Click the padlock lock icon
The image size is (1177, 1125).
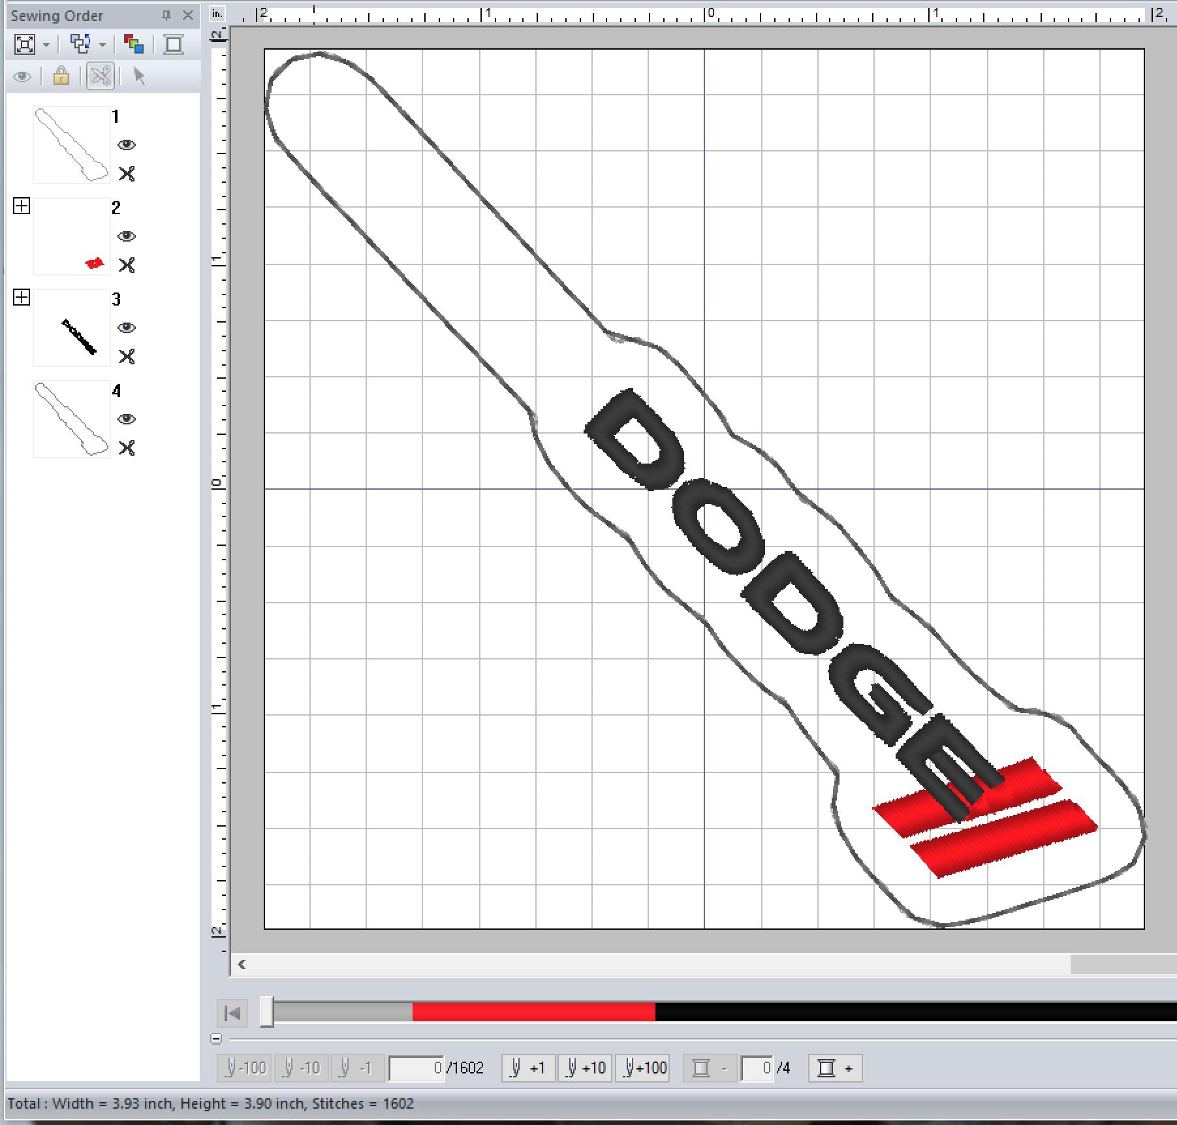(x=61, y=76)
